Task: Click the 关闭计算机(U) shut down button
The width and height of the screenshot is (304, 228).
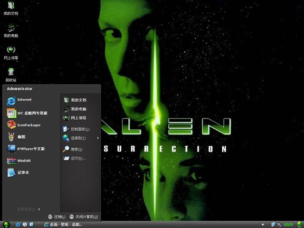Action: [84, 217]
